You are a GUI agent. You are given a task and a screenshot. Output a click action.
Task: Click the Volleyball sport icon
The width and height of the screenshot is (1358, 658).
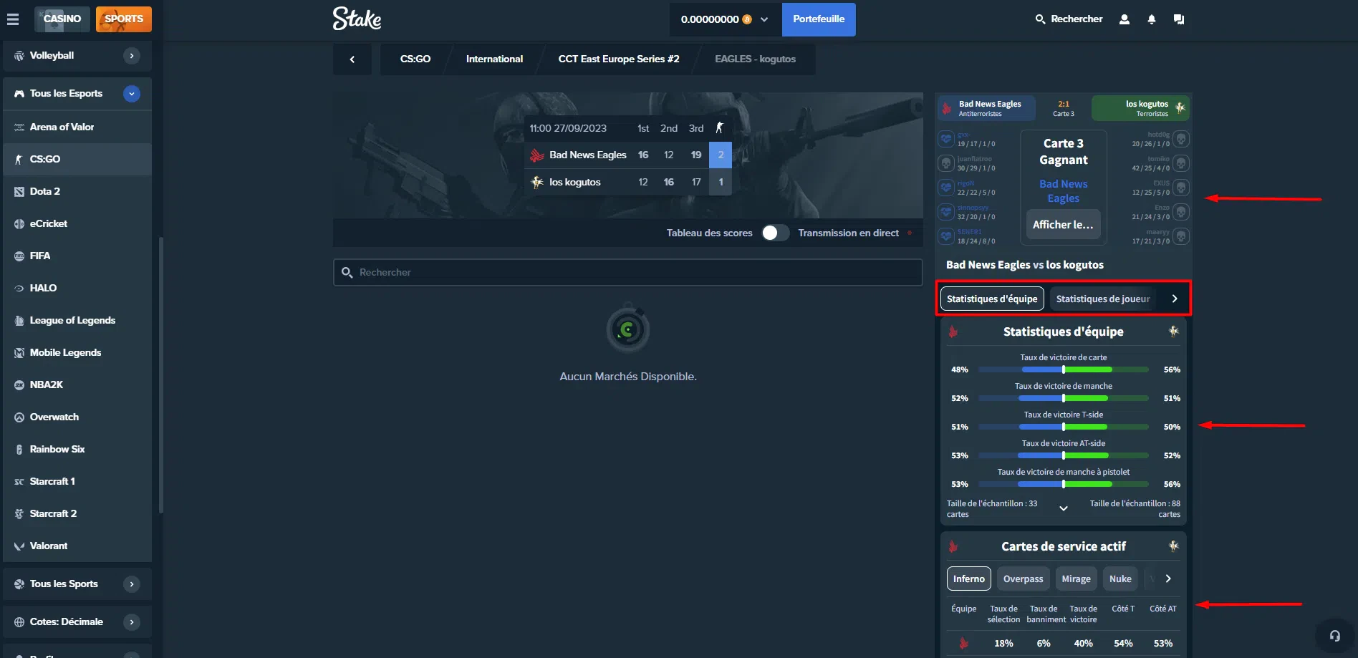pos(19,56)
